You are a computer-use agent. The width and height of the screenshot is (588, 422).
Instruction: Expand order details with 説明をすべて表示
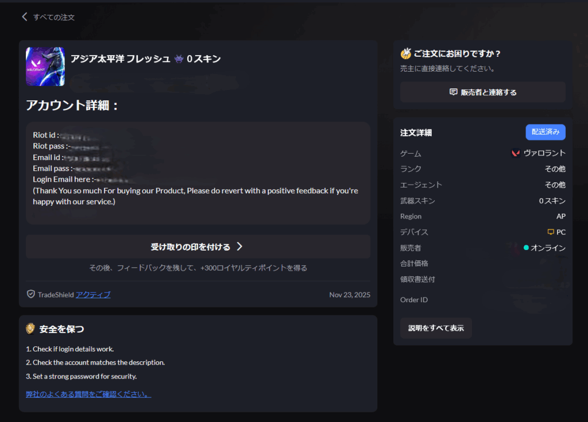click(x=436, y=329)
